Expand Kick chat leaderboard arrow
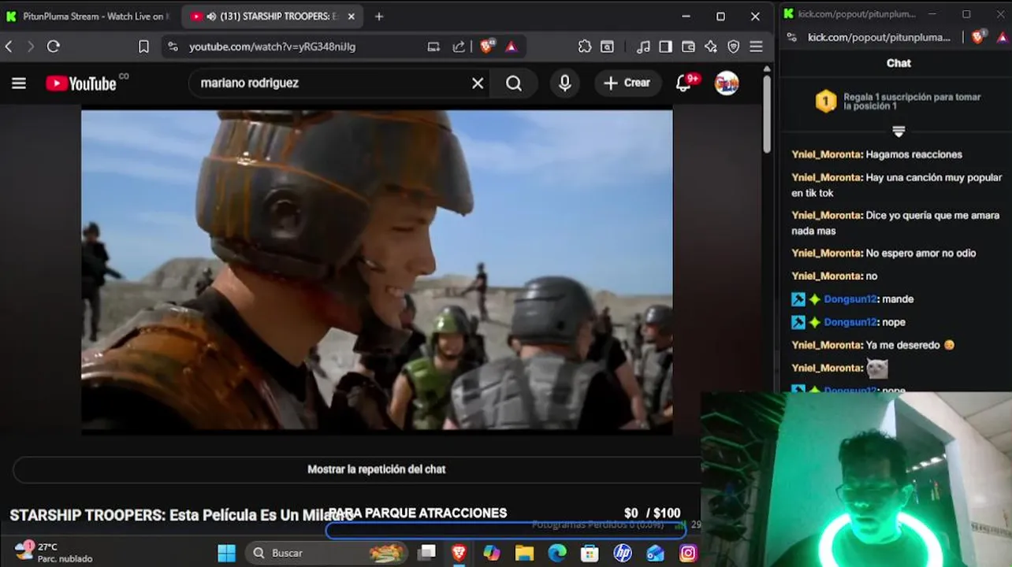Screen dimensions: 1012x567 pyautogui.click(x=899, y=131)
